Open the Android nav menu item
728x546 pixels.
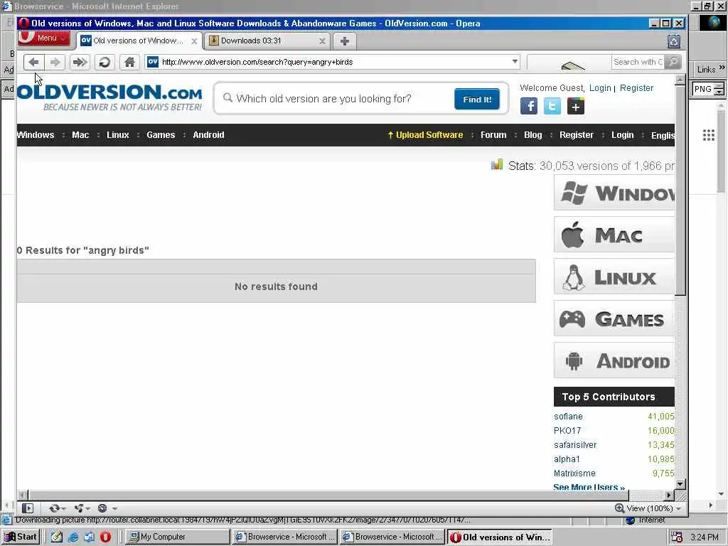click(208, 134)
